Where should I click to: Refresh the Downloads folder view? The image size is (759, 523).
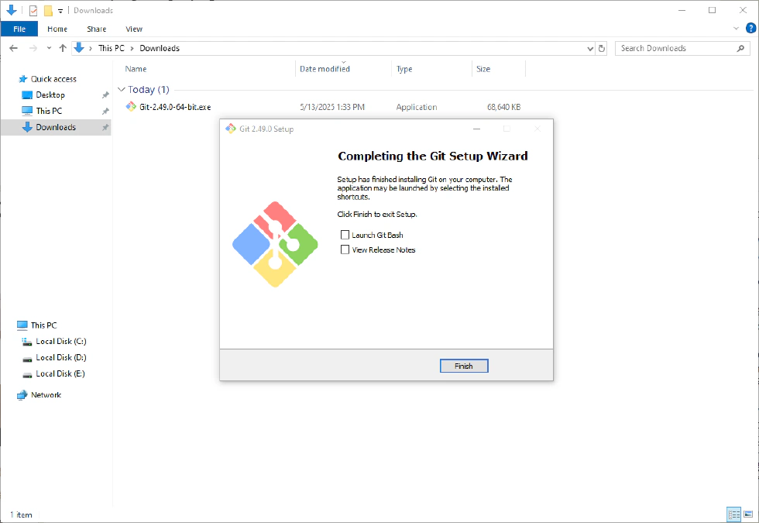coord(602,48)
